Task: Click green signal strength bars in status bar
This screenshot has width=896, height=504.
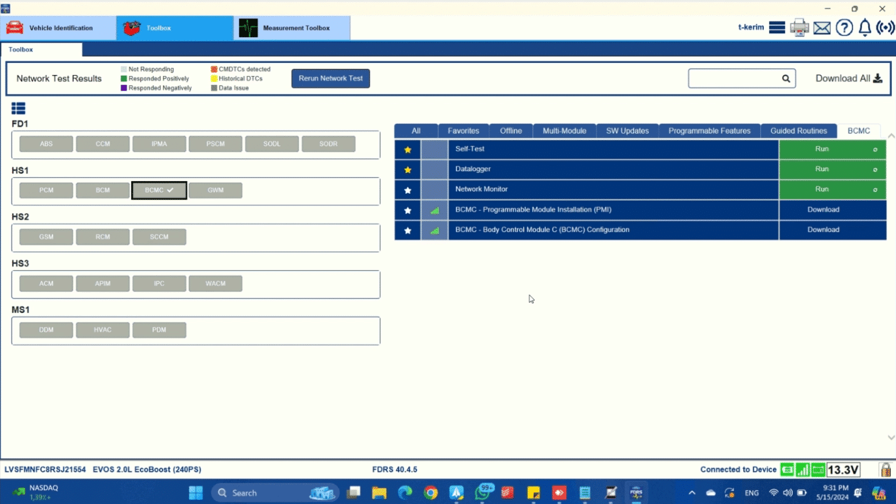Action: pos(803,470)
